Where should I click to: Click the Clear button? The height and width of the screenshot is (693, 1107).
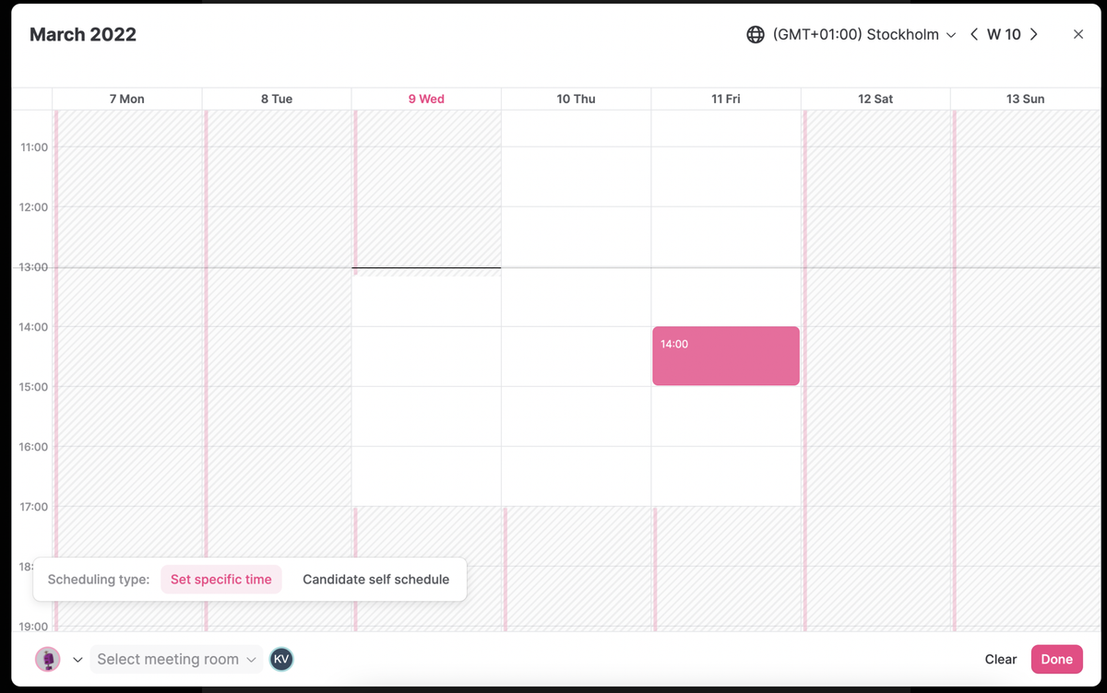[1001, 659]
